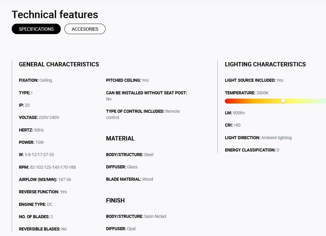The height and width of the screenshot is (236, 326).
Task: Click the color temperature slider knob
Action: (x=283, y=101)
